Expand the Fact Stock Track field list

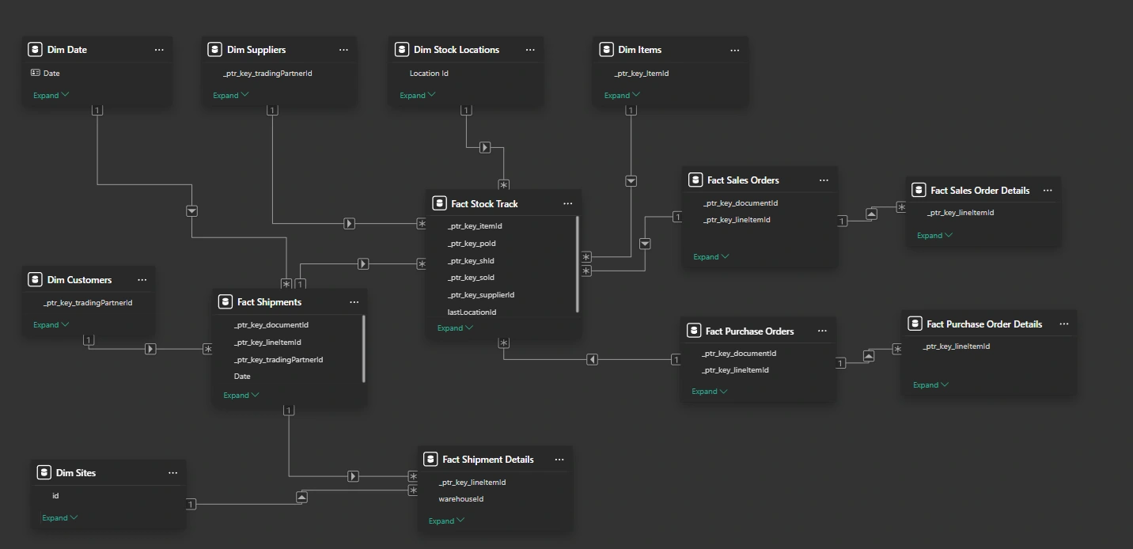pos(455,328)
